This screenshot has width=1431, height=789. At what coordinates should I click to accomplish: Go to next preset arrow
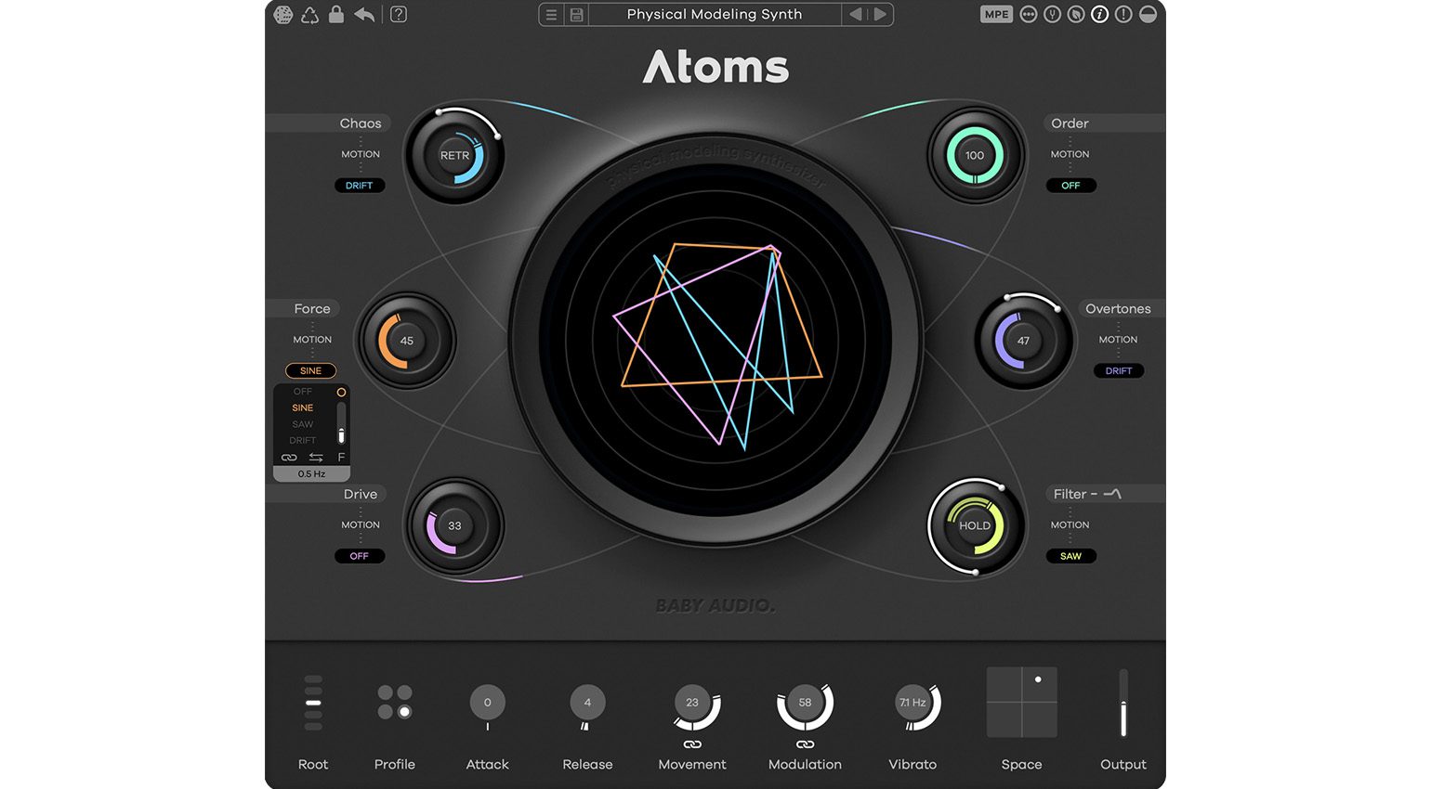coord(879,14)
